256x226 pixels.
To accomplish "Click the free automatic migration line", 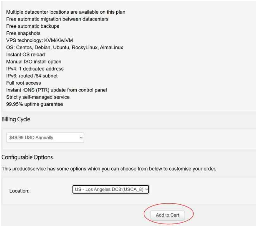I will tap(57, 19).
